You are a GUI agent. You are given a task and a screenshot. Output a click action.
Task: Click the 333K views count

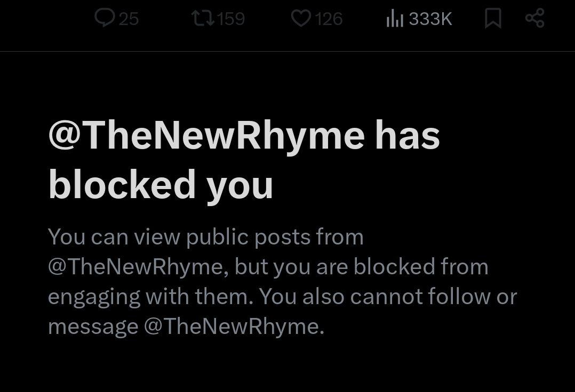tap(430, 19)
